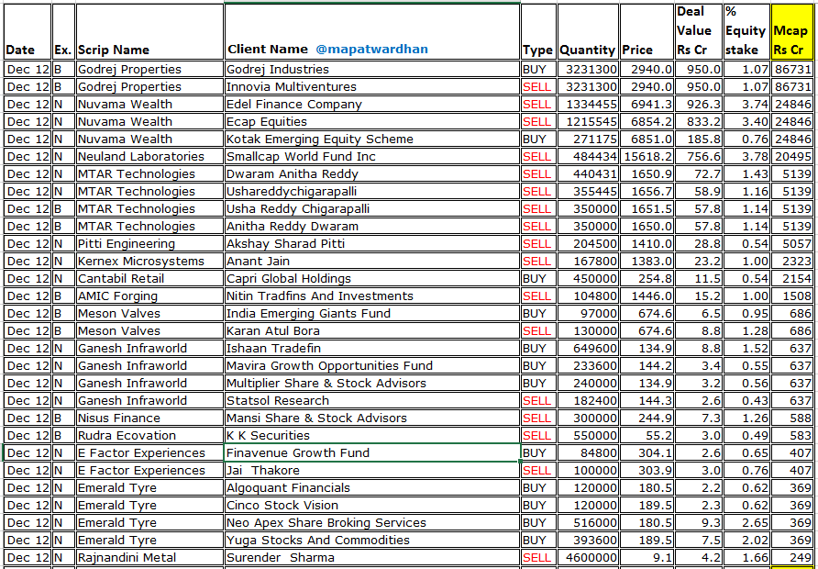818x569 pixels.
Task: Click Mavira Growth Opportunities Fund cell
Action: coord(372,365)
